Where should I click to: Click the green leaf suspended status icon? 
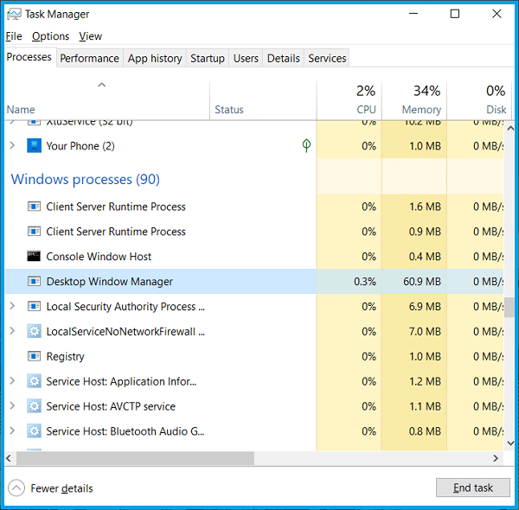coord(306,145)
